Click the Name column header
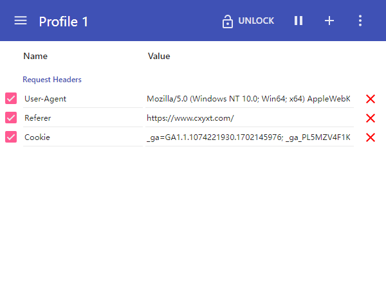Image resolution: width=386 pixels, height=298 pixels. click(35, 57)
